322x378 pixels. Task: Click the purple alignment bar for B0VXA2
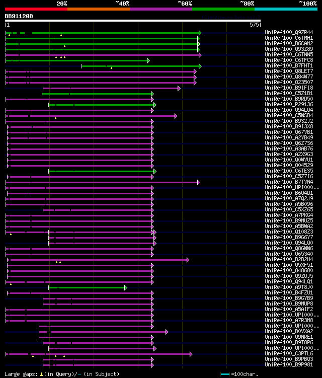103,332
